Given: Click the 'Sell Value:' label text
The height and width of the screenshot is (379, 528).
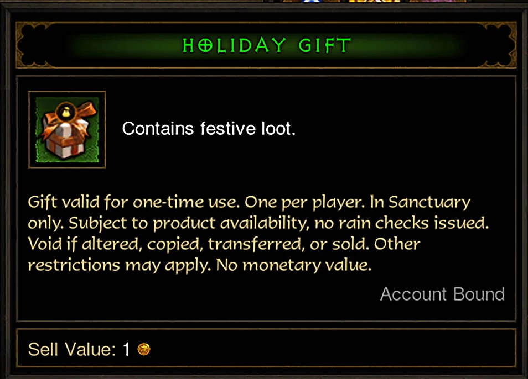Looking at the screenshot, I should coord(72,349).
